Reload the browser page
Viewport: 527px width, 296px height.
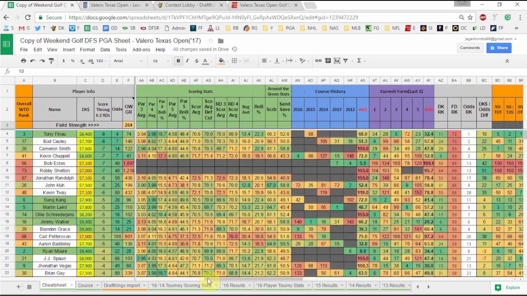tap(28, 17)
